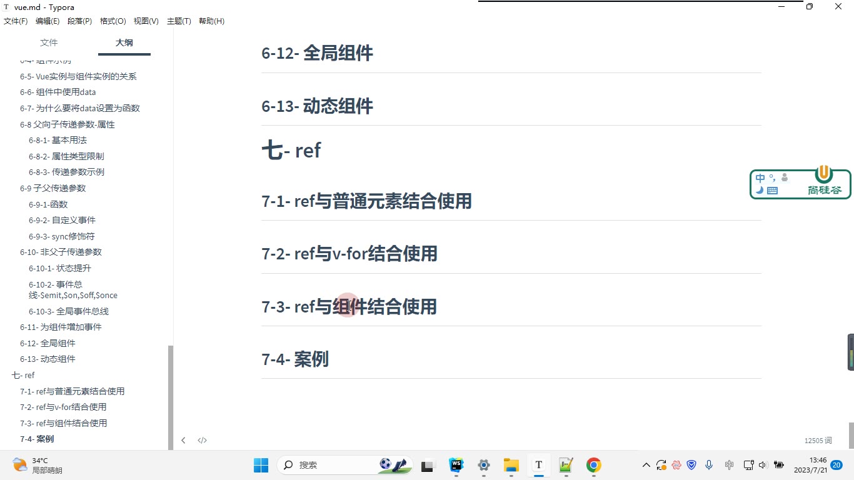854x480 pixels.
Task: Open network settings tray icon
Action: (x=748, y=465)
